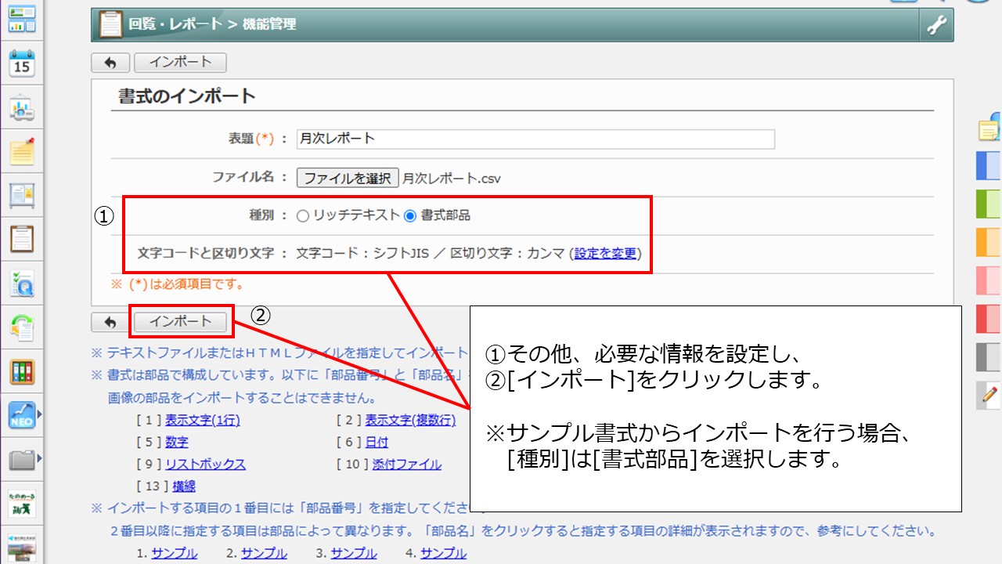
Task: Open the リストボックス part link
Action: click(205, 464)
